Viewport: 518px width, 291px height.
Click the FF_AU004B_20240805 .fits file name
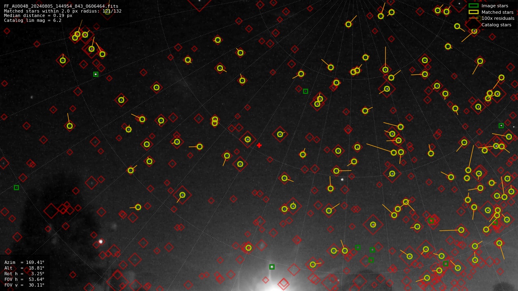point(61,6)
